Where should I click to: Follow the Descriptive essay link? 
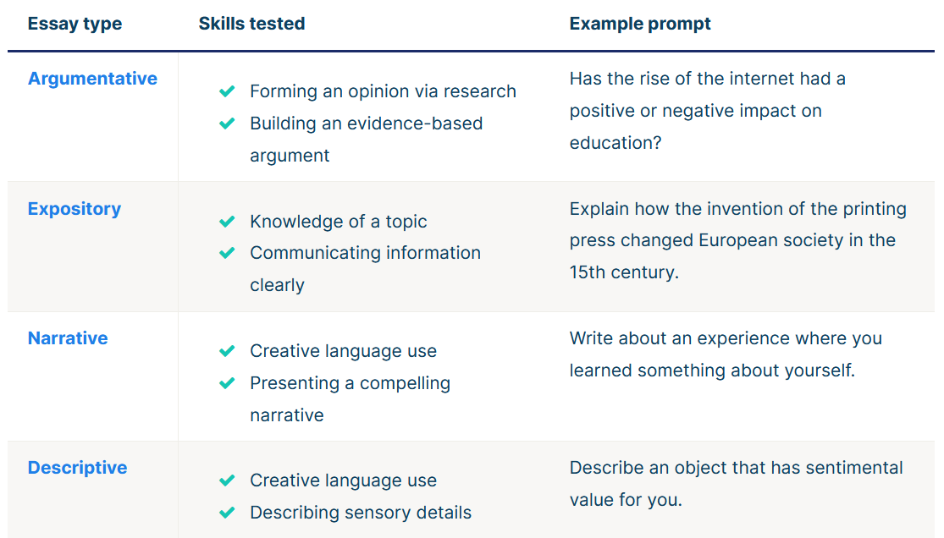tap(77, 468)
